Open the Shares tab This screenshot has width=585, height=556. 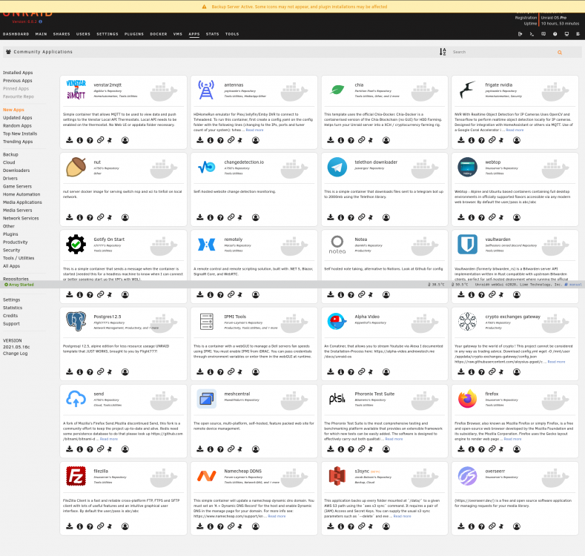[x=62, y=34]
